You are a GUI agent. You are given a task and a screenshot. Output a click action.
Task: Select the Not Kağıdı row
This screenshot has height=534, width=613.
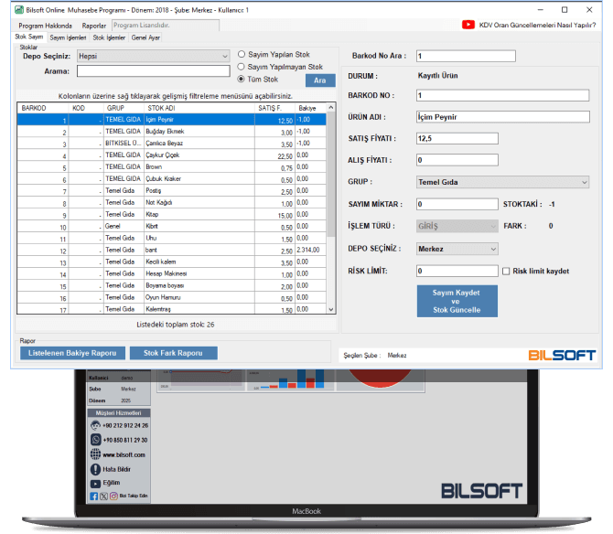(172, 202)
